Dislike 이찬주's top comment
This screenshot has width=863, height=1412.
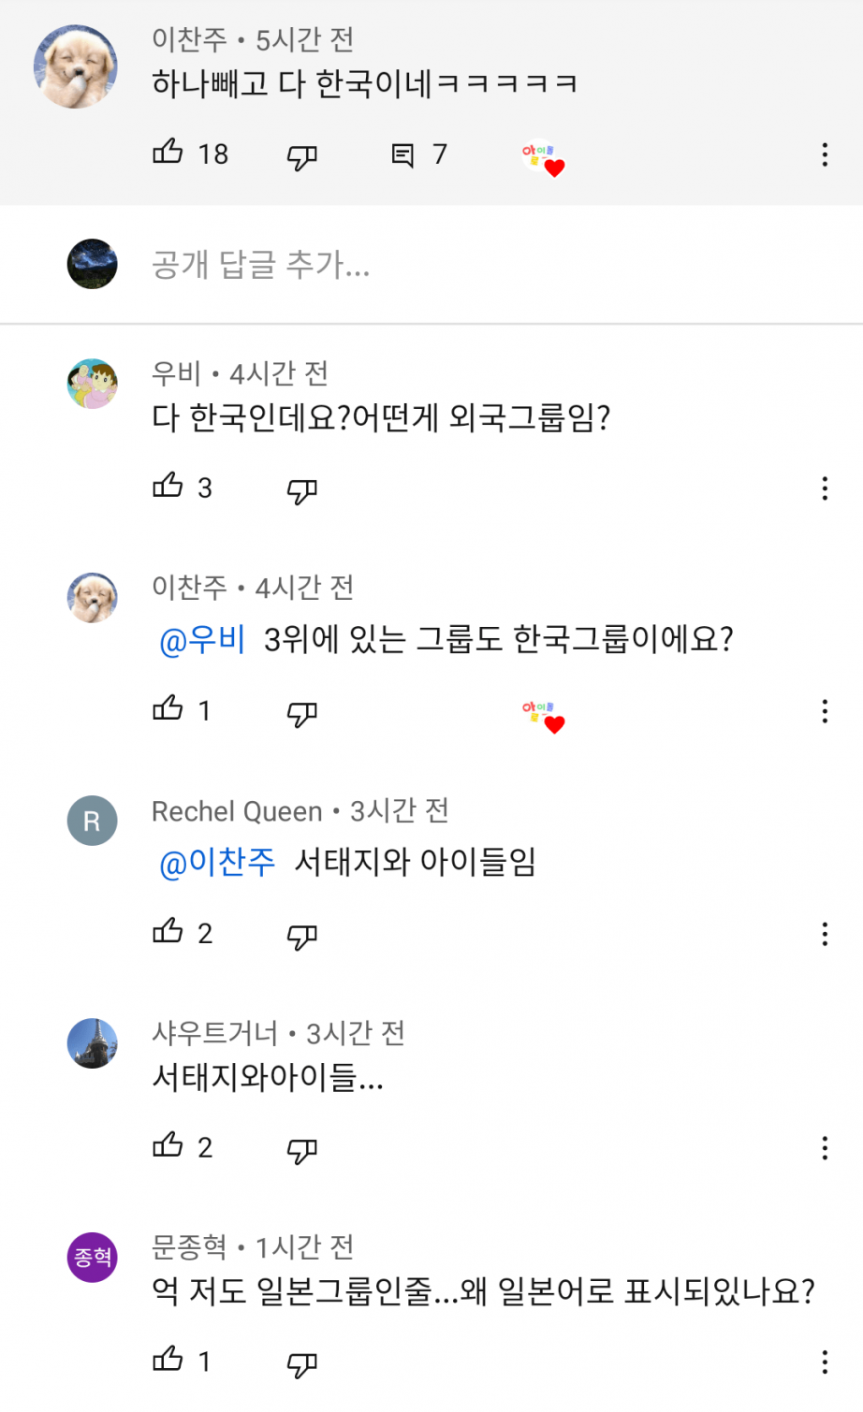tap(301, 156)
